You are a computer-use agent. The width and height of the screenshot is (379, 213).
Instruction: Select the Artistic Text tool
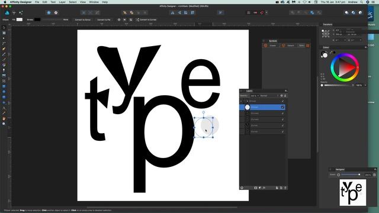pos(4,108)
